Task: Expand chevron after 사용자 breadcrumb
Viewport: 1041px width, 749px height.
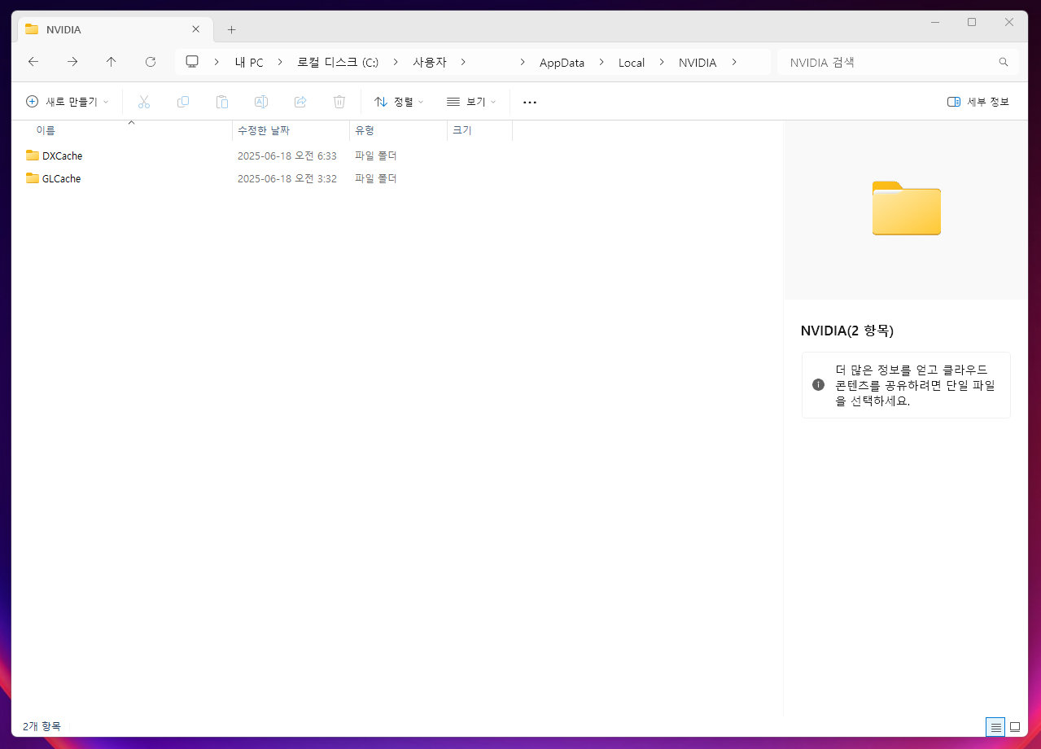Action: point(463,62)
